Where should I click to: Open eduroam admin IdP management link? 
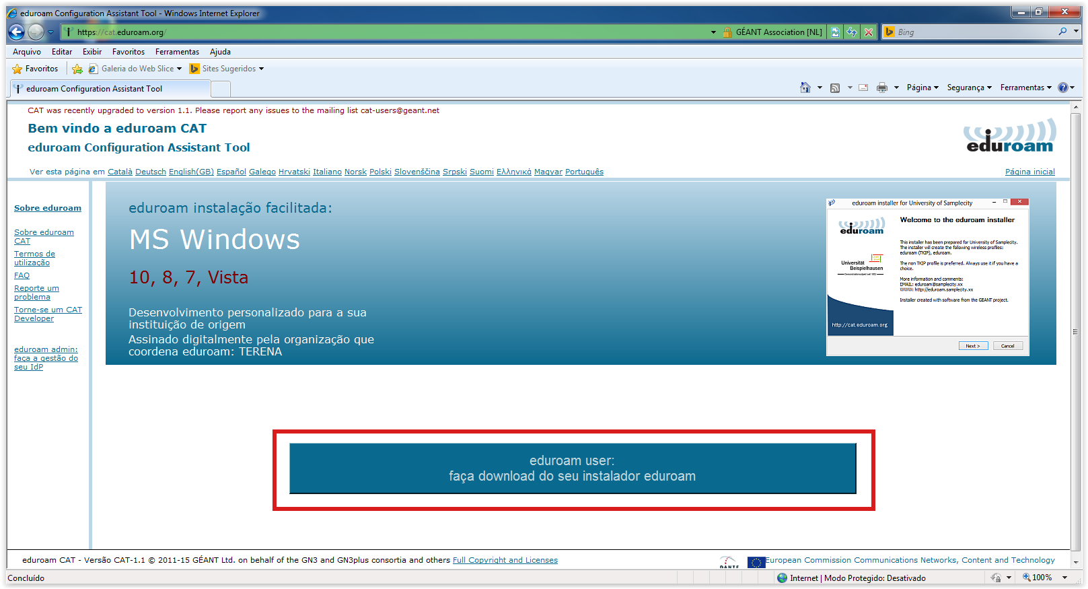coord(46,358)
